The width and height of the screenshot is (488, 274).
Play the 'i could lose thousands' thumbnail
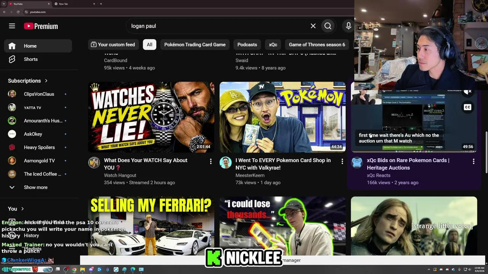[x=283, y=226]
